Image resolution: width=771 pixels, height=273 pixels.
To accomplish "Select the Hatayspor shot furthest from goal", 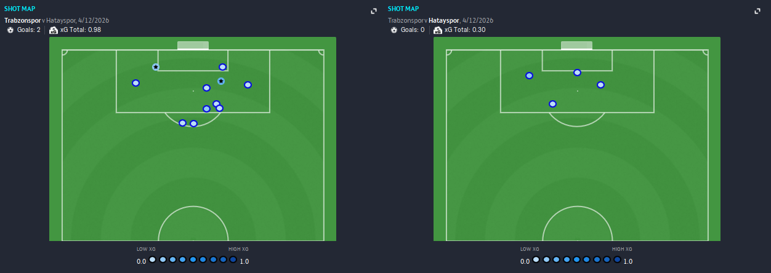I will (552, 104).
